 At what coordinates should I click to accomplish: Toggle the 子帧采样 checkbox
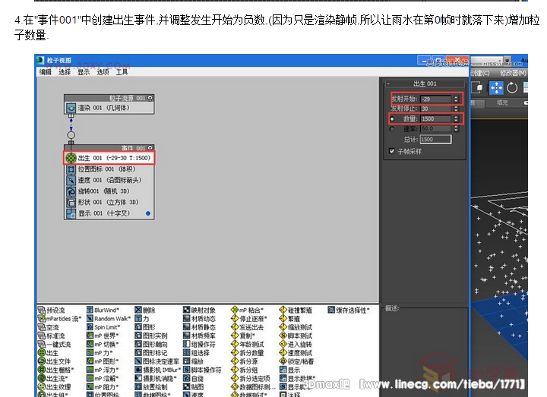(392, 151)
